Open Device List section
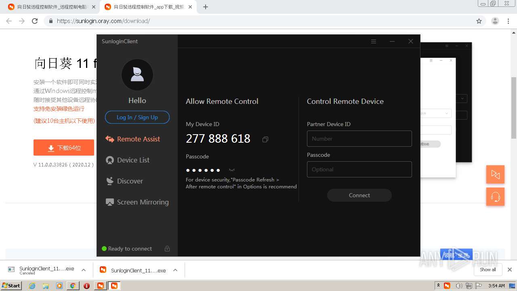This screenshot has height=291, width=517. coord(128,160)
